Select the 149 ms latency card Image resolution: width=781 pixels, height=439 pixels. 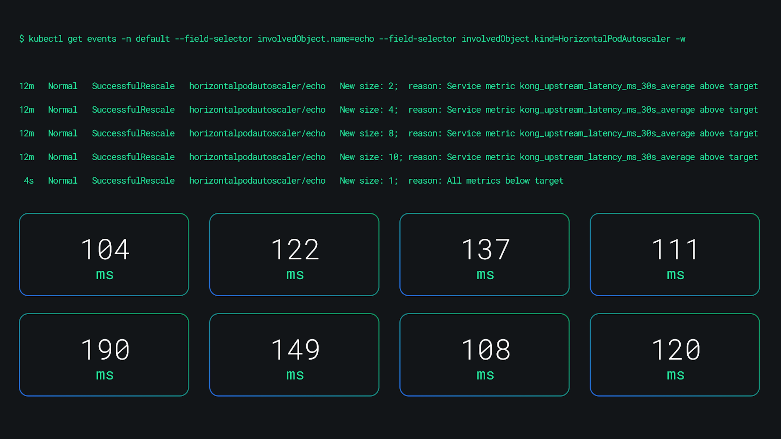point(294,355)
